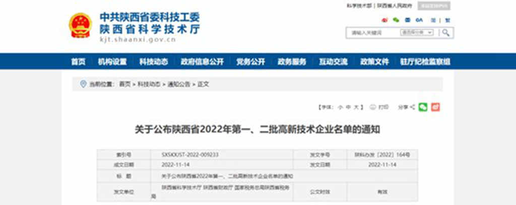The height and width of the screenshot is (205, 516).
Task: Set font size to small (小)
Action: tap(340, 107)
